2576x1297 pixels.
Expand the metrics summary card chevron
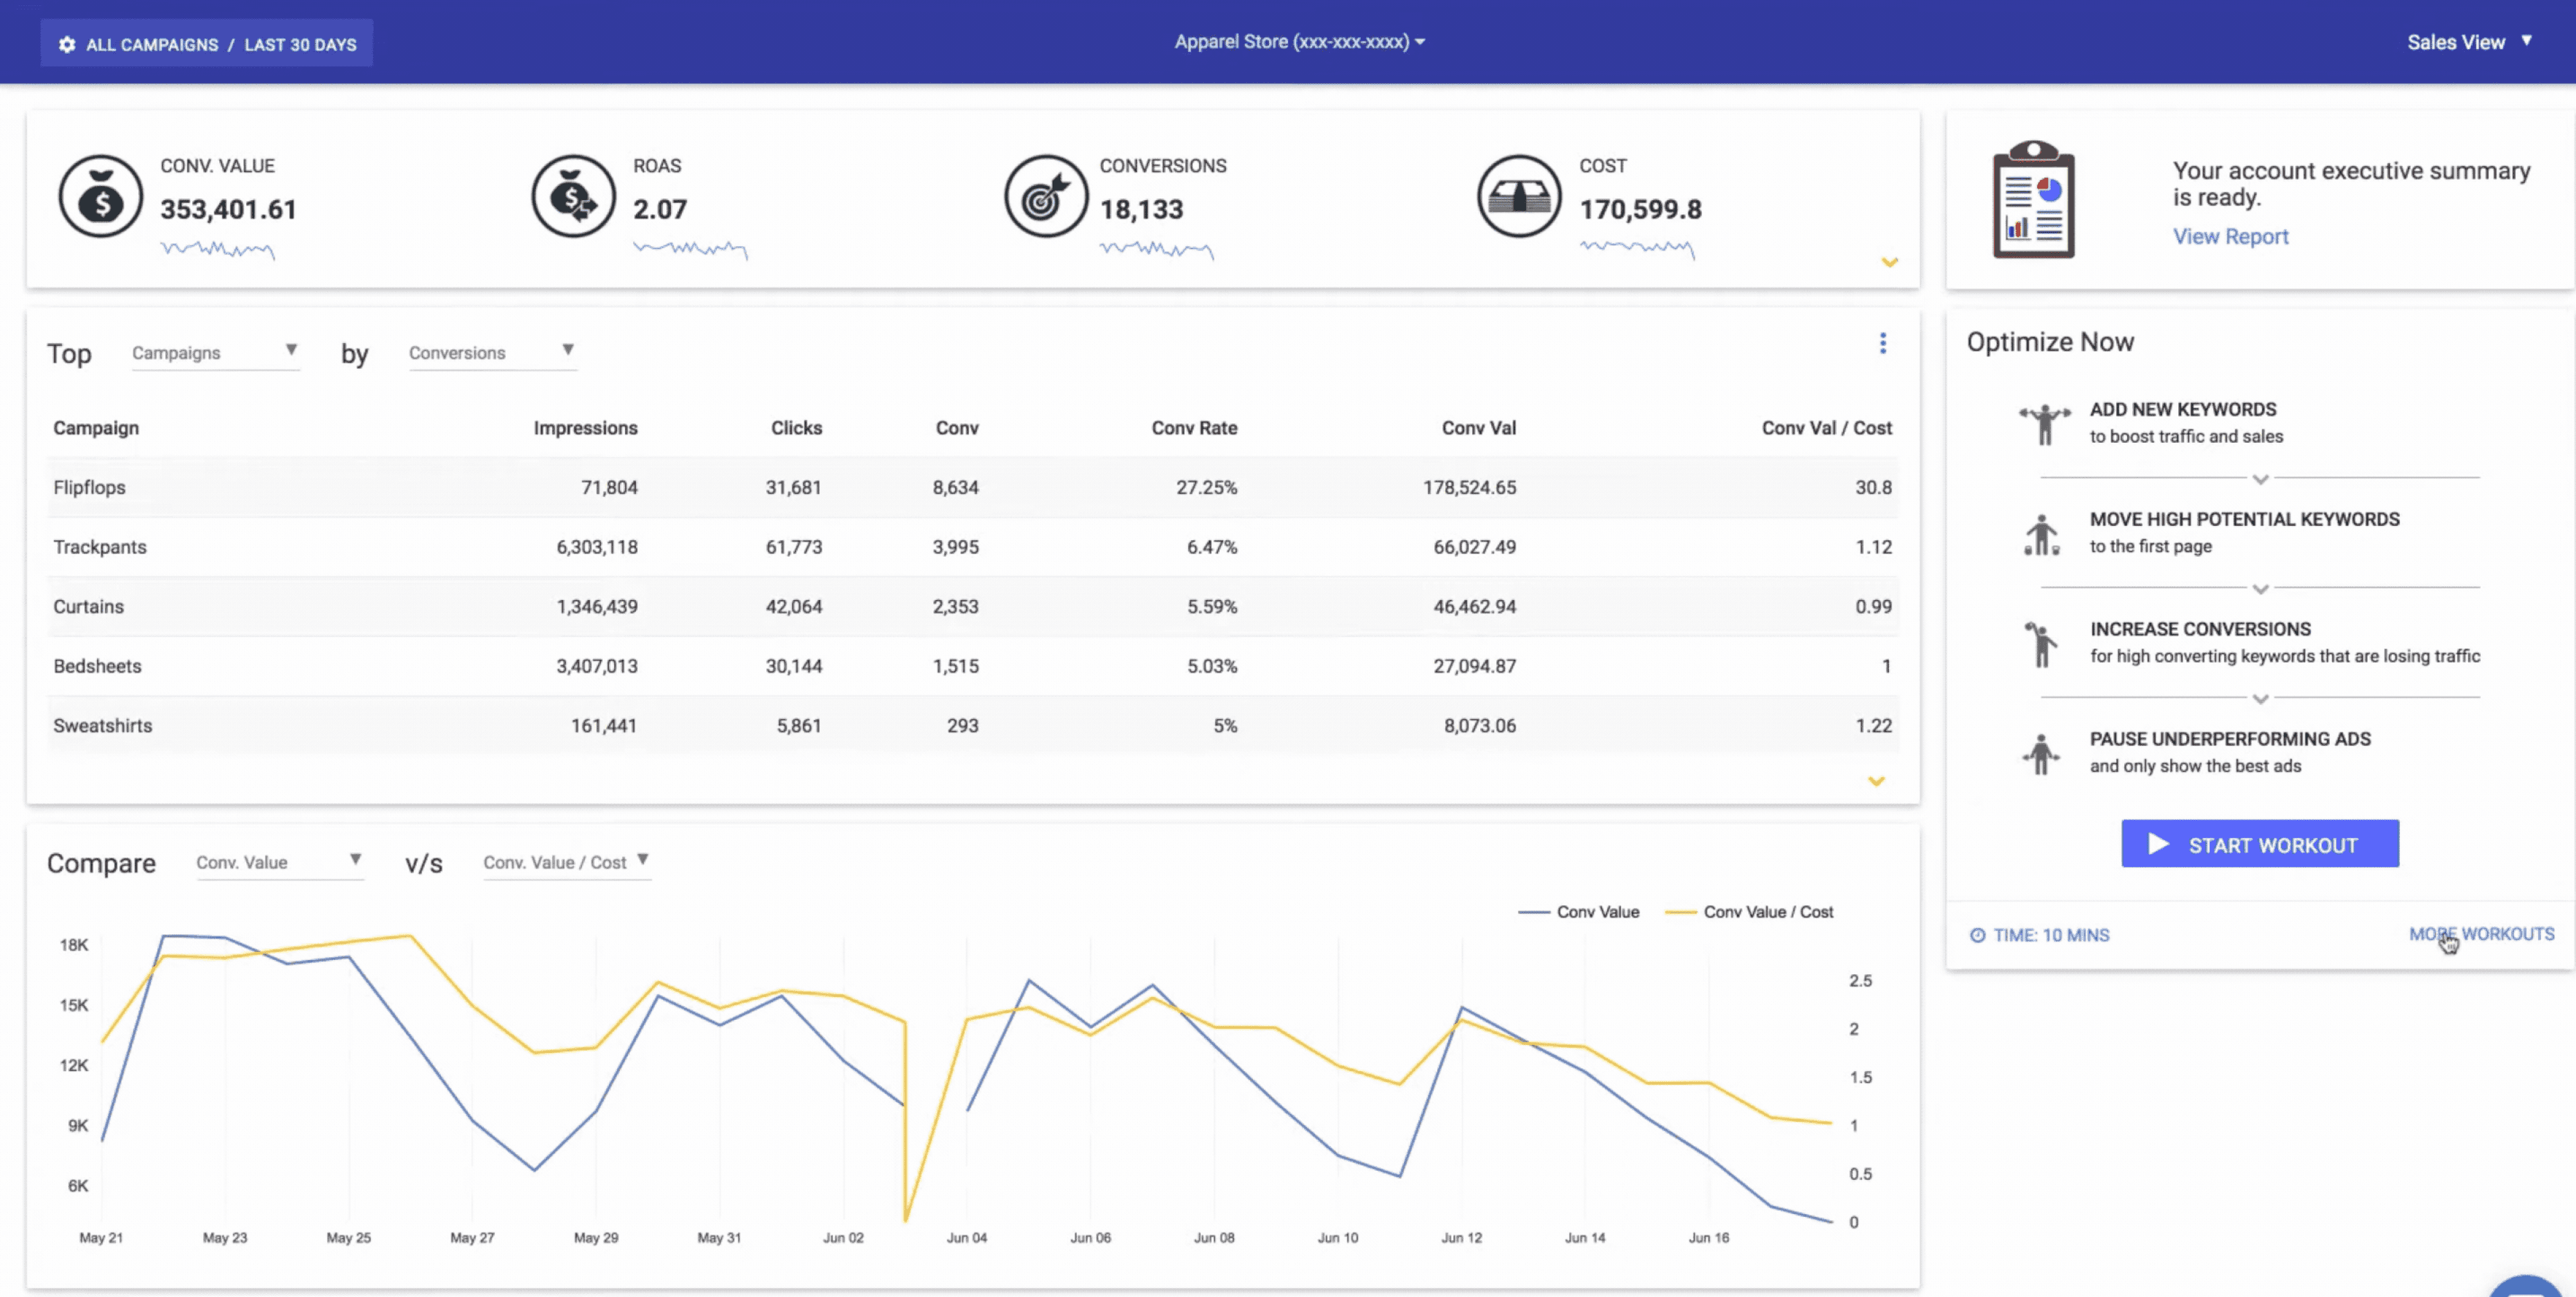(1889, 262)
